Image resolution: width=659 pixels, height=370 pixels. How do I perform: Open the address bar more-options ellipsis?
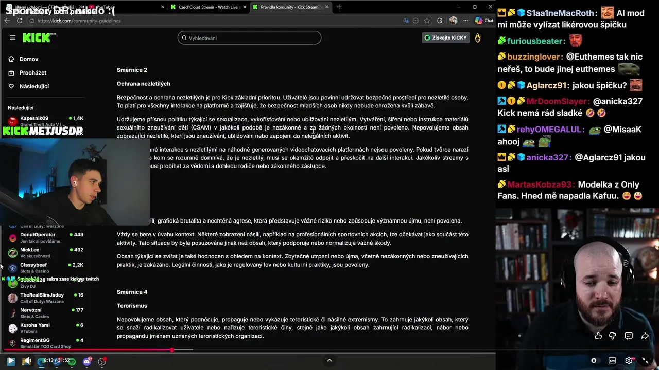417,21
